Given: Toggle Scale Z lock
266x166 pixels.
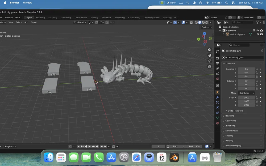Looking at the screenshot, I should (257, 105).
